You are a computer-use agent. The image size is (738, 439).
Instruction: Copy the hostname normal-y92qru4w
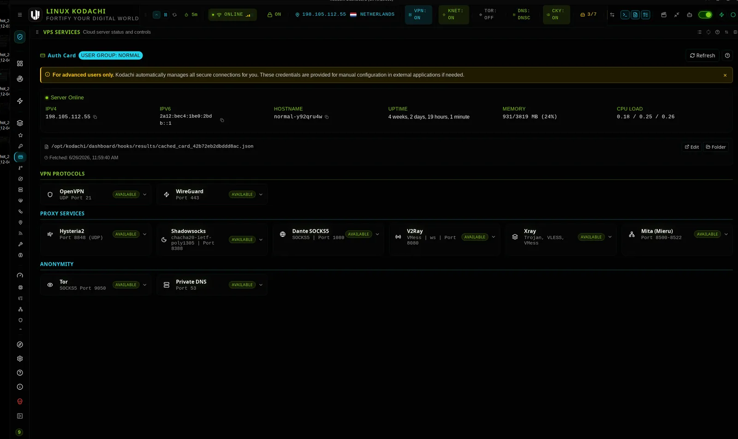327,117
